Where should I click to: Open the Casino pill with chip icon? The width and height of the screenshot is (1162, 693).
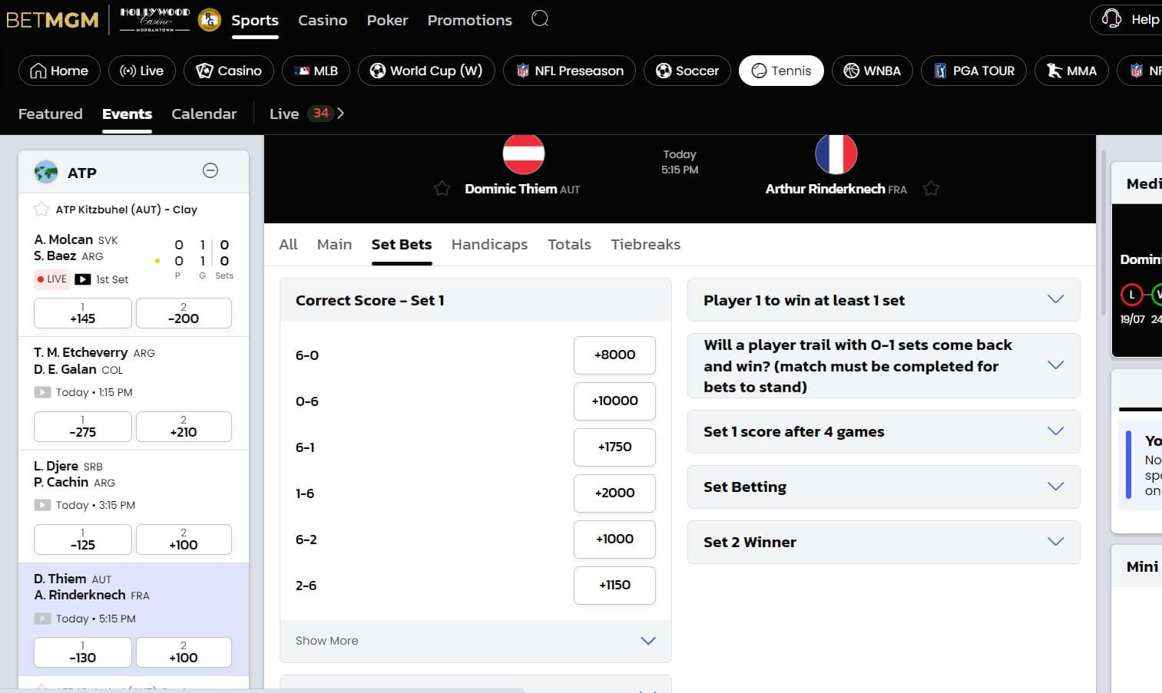pos(229,71)
